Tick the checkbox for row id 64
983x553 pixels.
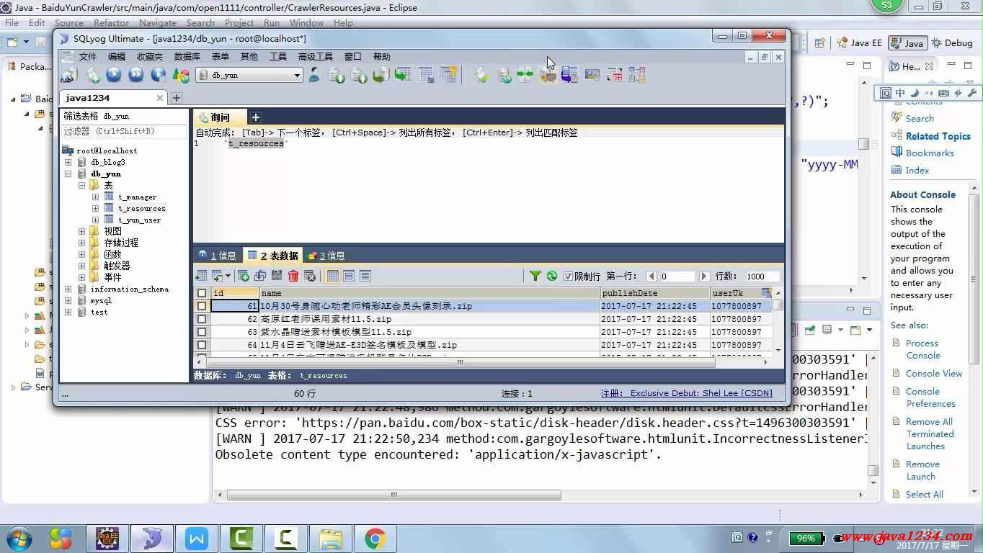pos(202,345)
